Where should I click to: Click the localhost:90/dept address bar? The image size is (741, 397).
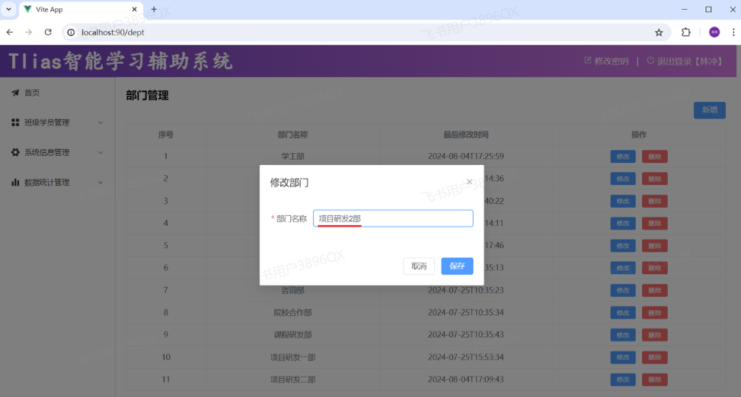(x=366, y=32)
